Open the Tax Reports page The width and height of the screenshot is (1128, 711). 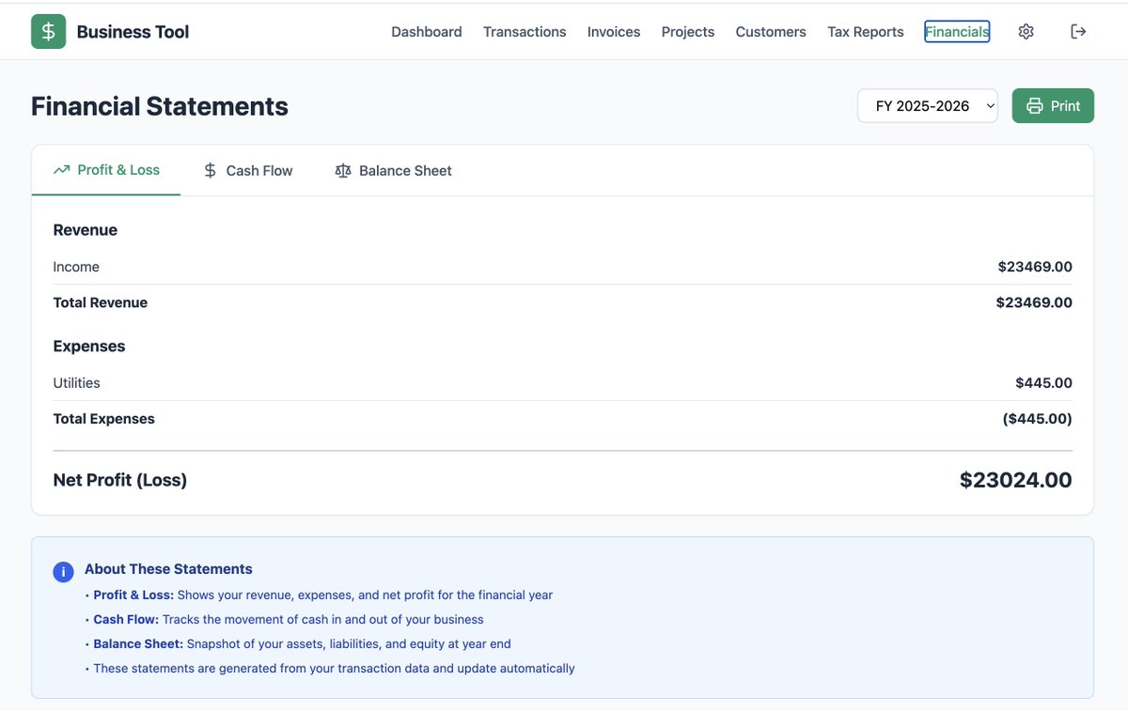click(866, 32)
